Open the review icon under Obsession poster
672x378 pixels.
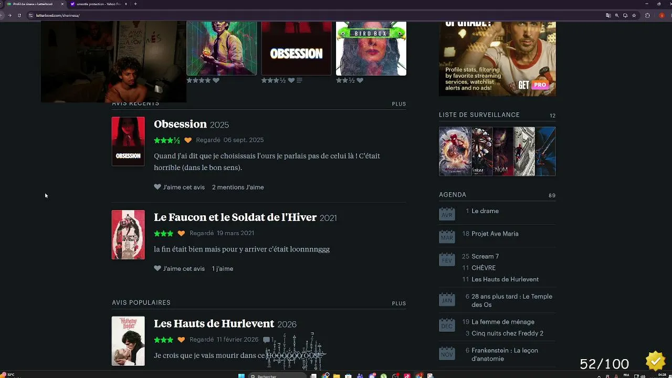click(299, 80)
